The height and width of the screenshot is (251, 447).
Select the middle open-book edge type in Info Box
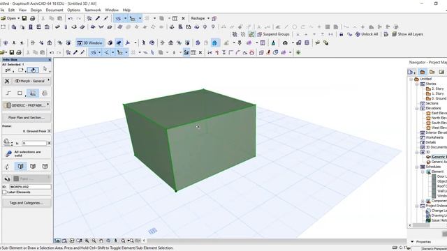(33, 167)
